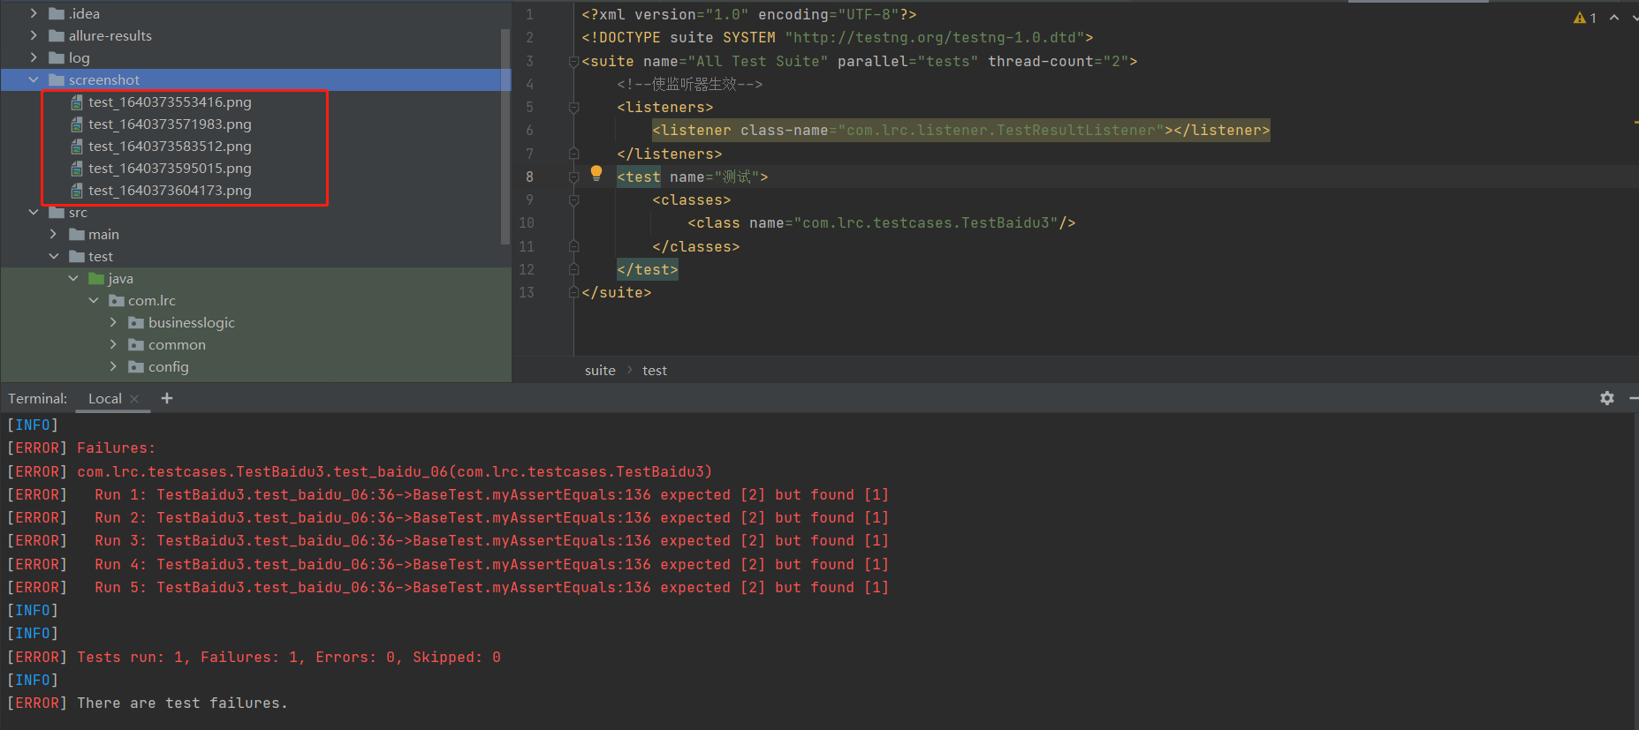
Task: Click the com.lrc package icon
Action: pos(116,300)
